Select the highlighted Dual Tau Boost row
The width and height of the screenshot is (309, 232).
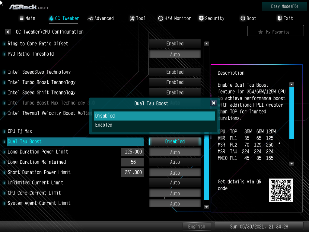75,141
